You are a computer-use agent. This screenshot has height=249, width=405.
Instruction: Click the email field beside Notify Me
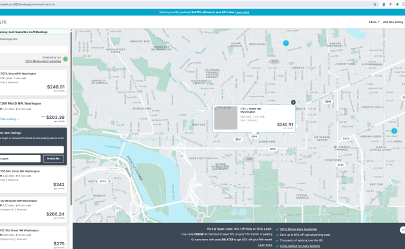pyautogui.click(x=20, y=159)
